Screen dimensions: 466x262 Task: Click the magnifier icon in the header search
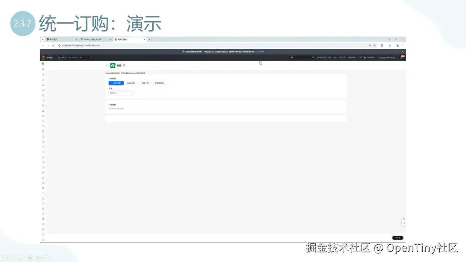[313, 57]
